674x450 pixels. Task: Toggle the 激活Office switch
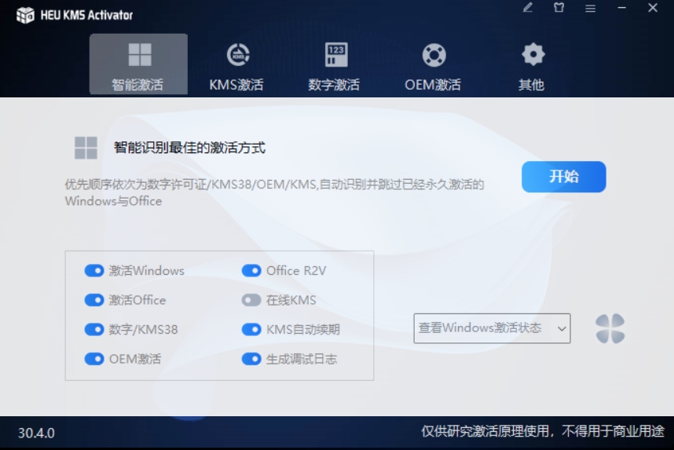pos(94,300)
